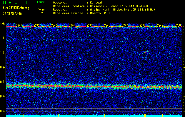This screenshot has width=185, height=117.
Task: Select the observer name K.Nagai
Action: click(96, 3)
